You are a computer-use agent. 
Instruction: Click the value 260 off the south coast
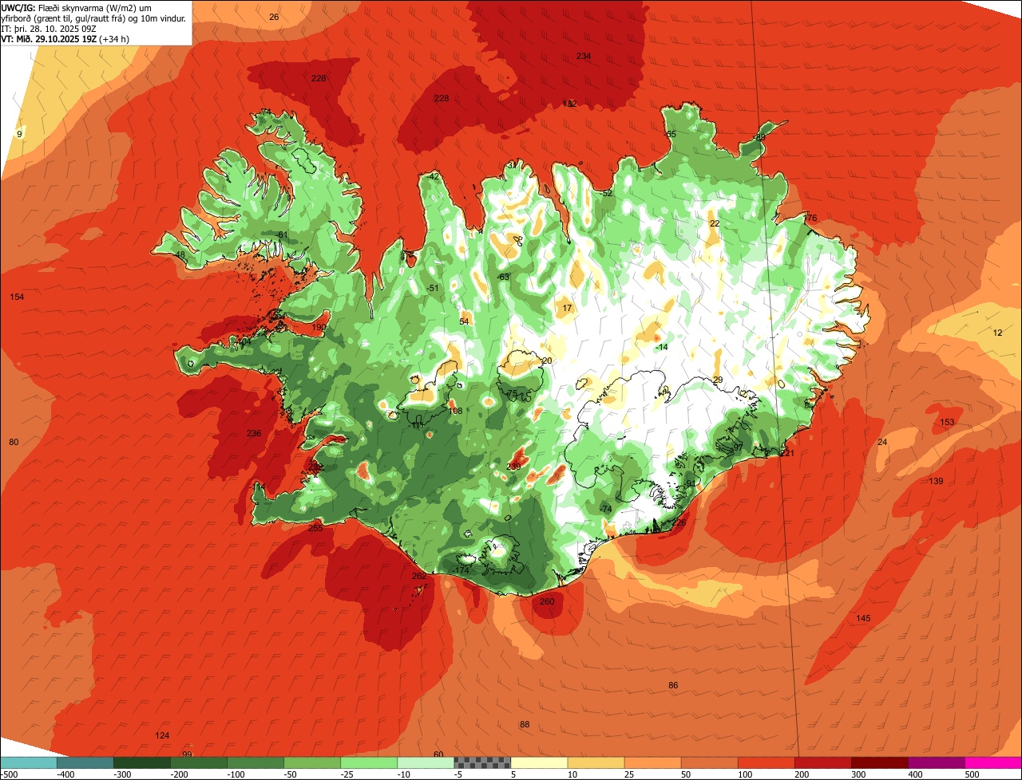pyautogui.click(x=547, y=601)
